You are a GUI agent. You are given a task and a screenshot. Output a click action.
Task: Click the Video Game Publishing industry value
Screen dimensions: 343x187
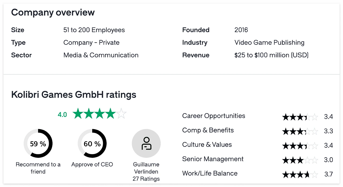click(x=269, y=43)
